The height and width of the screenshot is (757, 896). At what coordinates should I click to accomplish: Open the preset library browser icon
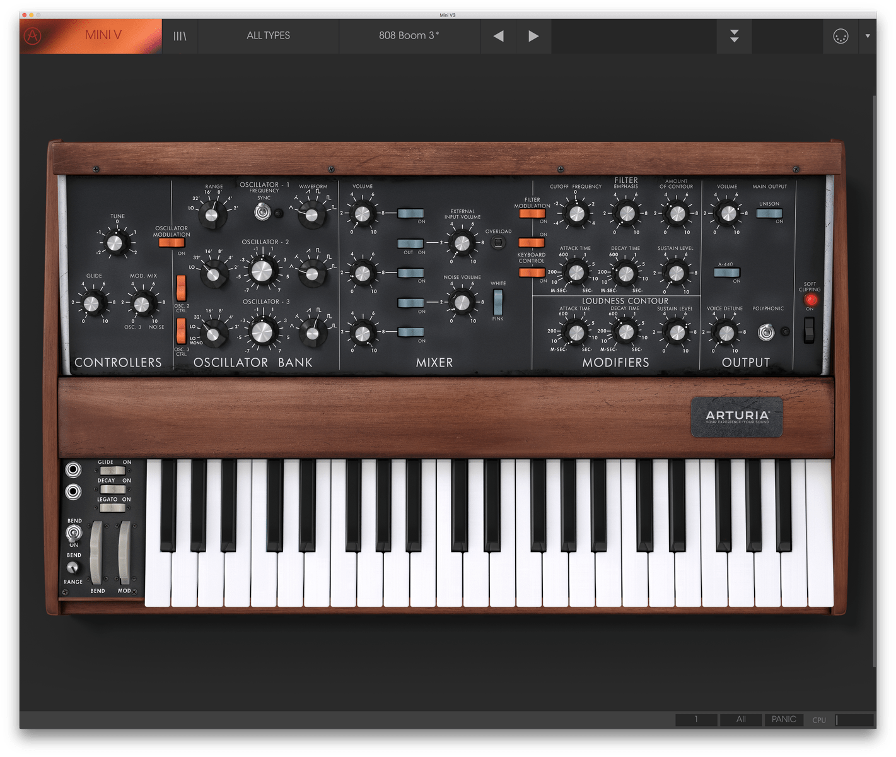[x=180, y=36]
